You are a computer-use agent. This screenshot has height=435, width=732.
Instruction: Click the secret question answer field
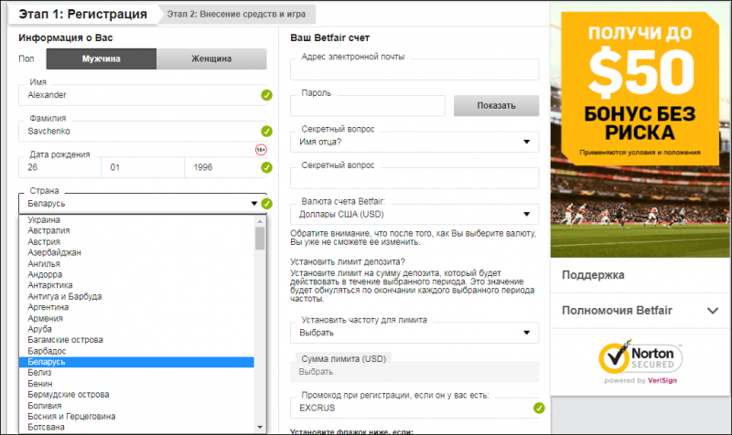(414, 178)
